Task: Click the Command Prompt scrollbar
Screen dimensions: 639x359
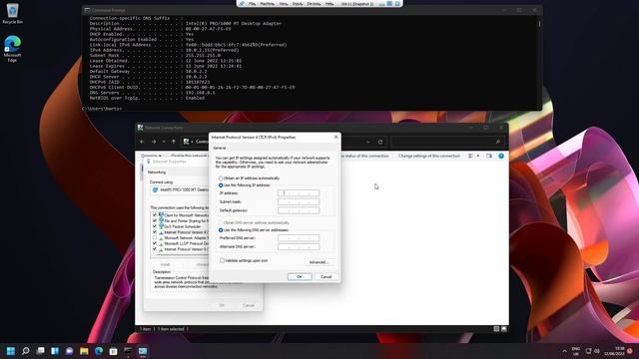Action: tap(539, 24)
